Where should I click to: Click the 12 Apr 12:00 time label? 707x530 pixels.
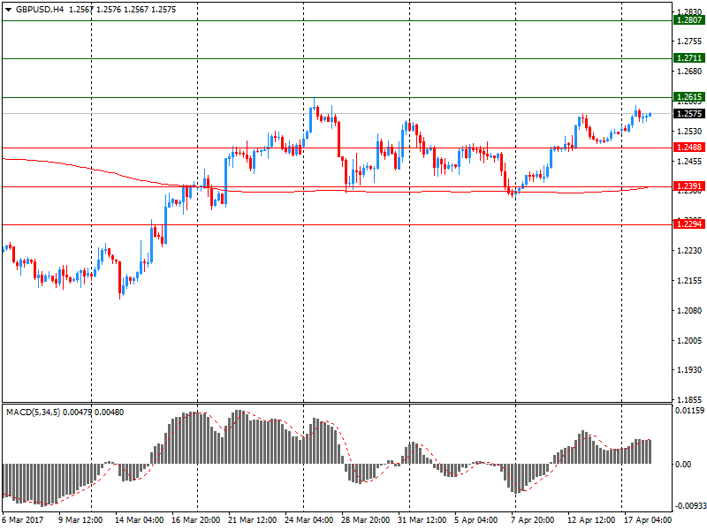[591, 520]
